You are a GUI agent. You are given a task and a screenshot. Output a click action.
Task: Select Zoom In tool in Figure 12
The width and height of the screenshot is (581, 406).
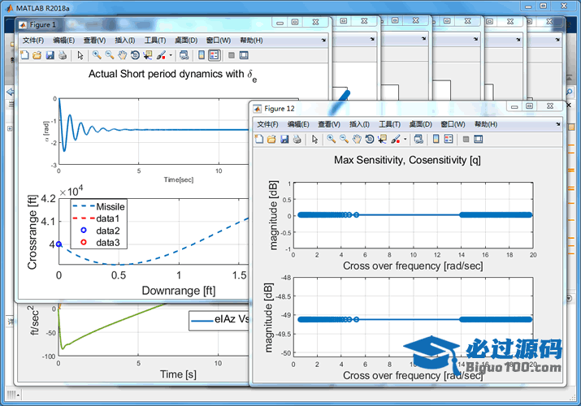[x=332, y=139]
